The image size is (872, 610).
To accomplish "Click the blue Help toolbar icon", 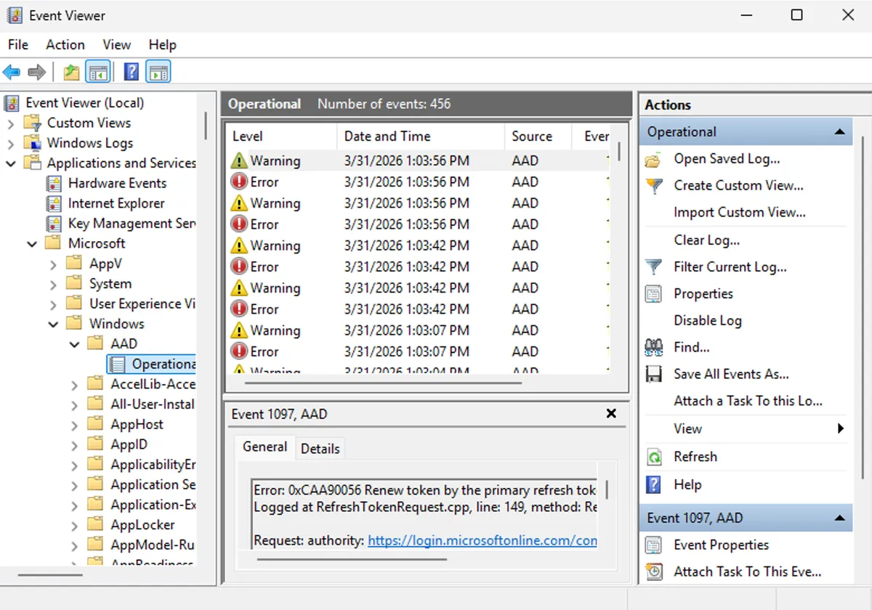I will tap(132, 72).
